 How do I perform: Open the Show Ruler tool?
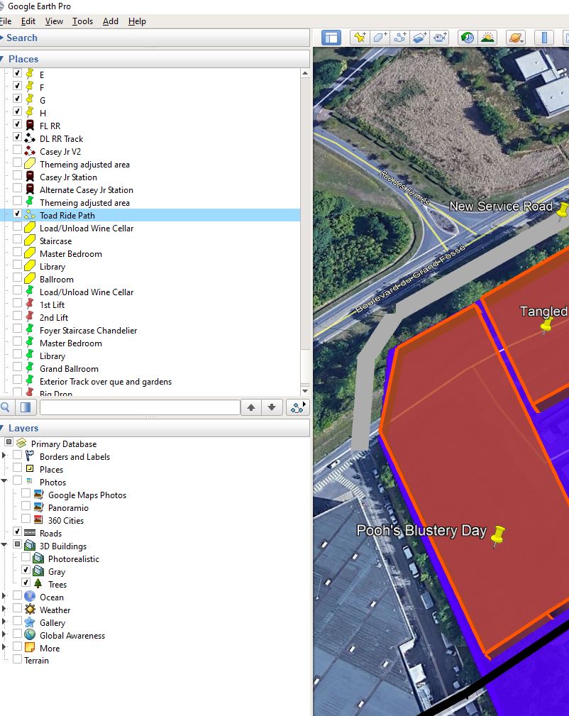544,38
